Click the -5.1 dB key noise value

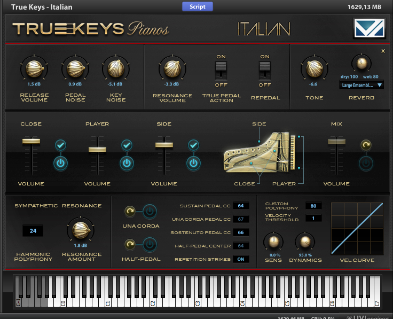click(x=115, y=84)
